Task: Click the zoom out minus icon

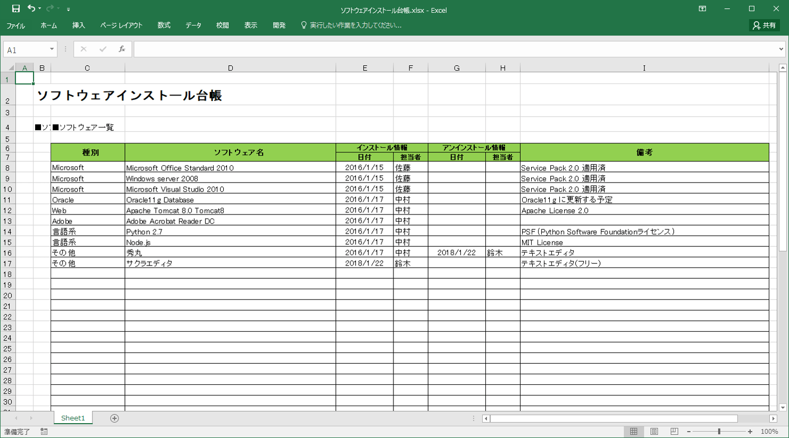Action: (689, 432)
